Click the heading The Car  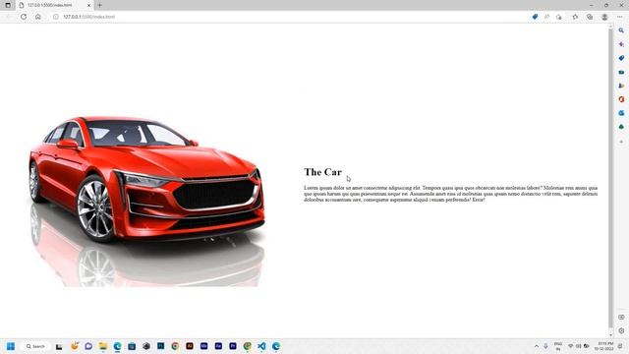tap(323, 172)
